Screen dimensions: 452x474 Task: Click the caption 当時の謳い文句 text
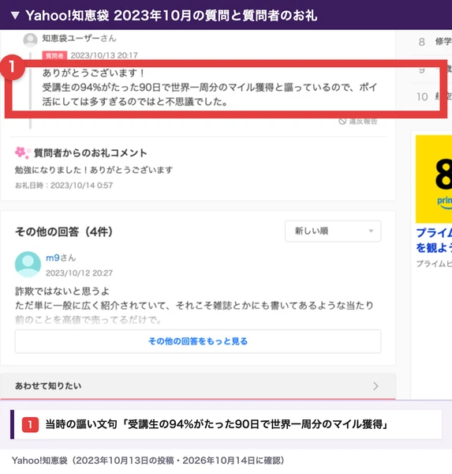[x=216, y=424]
